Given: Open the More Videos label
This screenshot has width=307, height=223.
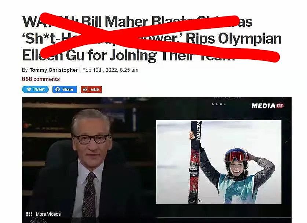Looking at the screenshot, I should point(48,214).
